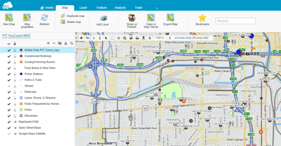Click the remove layer minus icon in the layer panel
281x146 pixels.
tap(54, 43)
